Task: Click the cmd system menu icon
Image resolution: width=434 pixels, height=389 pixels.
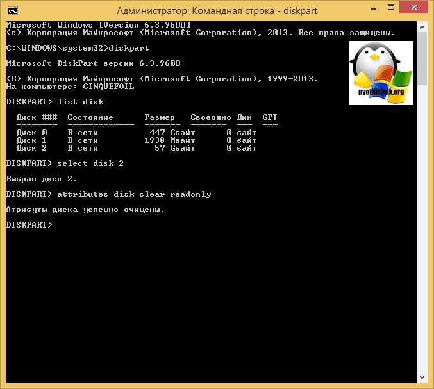Action: pos(13,11)
